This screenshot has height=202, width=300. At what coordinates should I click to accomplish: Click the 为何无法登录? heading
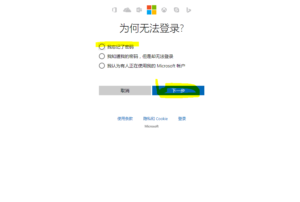[x=152, y=28]
